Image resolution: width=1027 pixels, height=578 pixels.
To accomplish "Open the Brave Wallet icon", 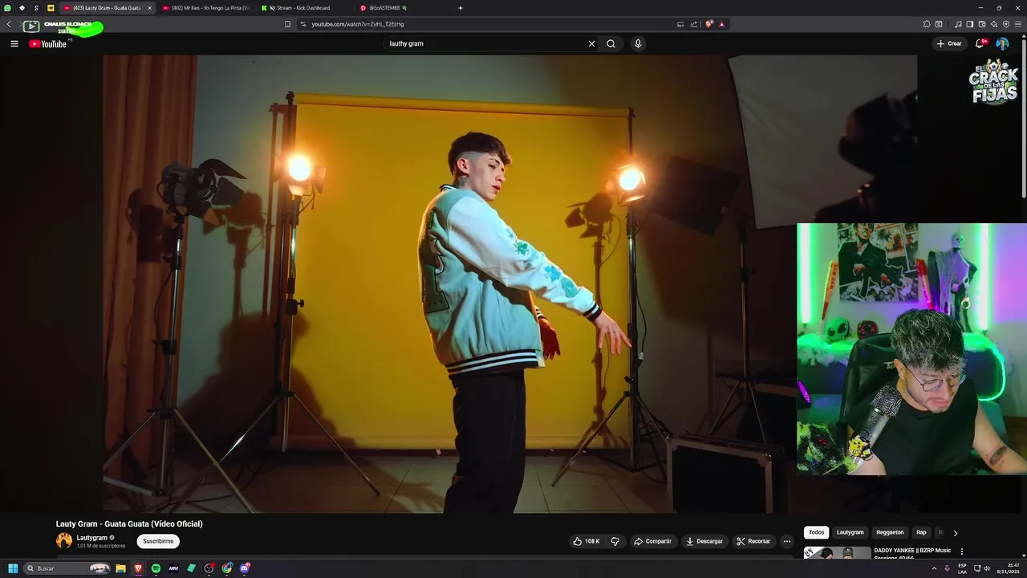I will click(981, 24).
